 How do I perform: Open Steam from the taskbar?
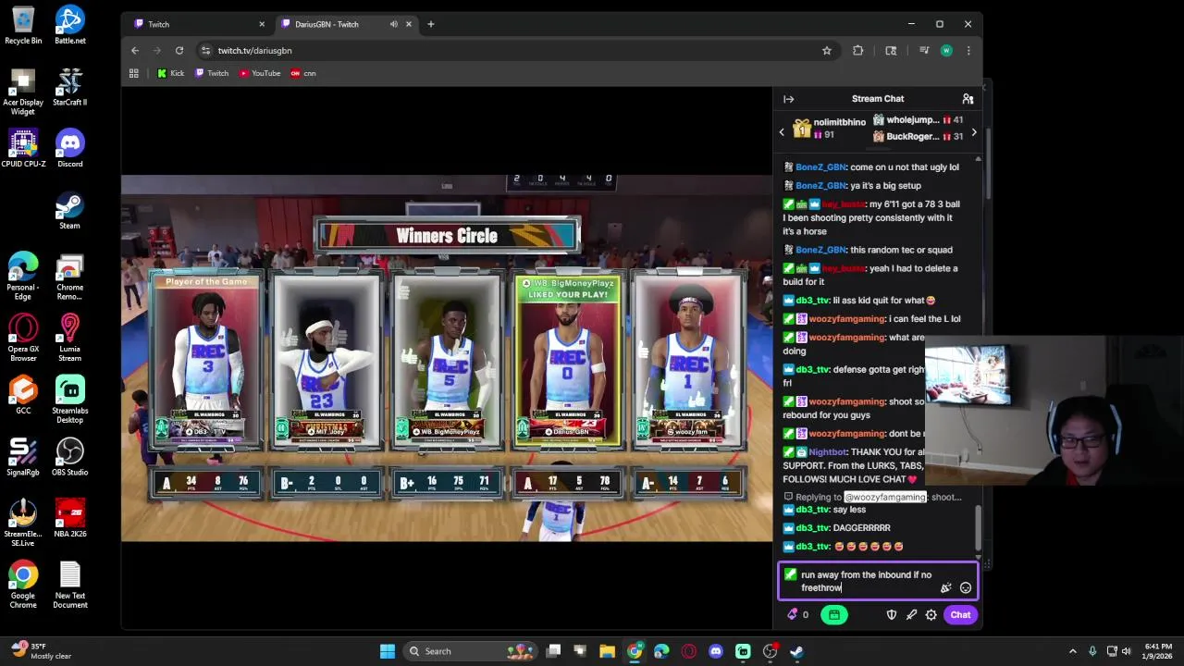(796, 651)
